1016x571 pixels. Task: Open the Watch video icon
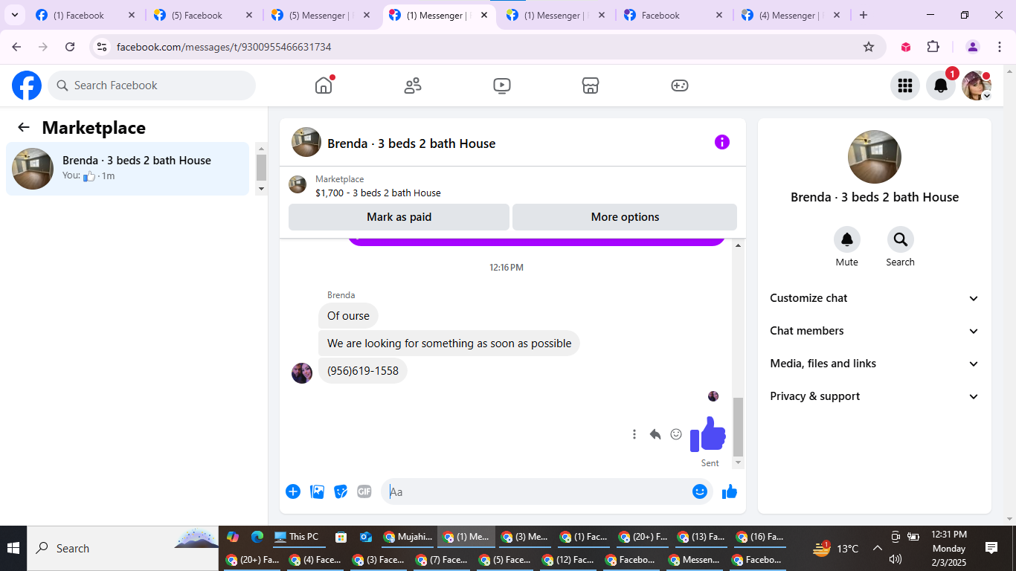click(502, 86)
